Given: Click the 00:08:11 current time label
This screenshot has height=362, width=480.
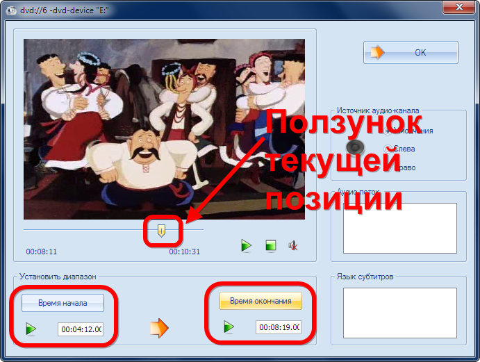Looking at the screenshot, I should (x=41, y=252).
